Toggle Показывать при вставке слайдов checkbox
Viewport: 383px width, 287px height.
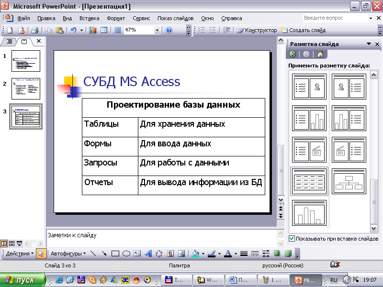(292, 238)
